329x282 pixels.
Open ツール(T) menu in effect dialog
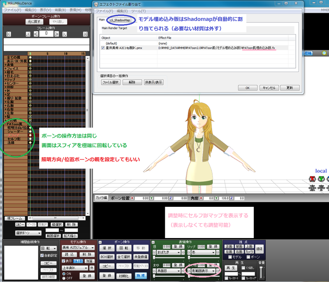139,11
